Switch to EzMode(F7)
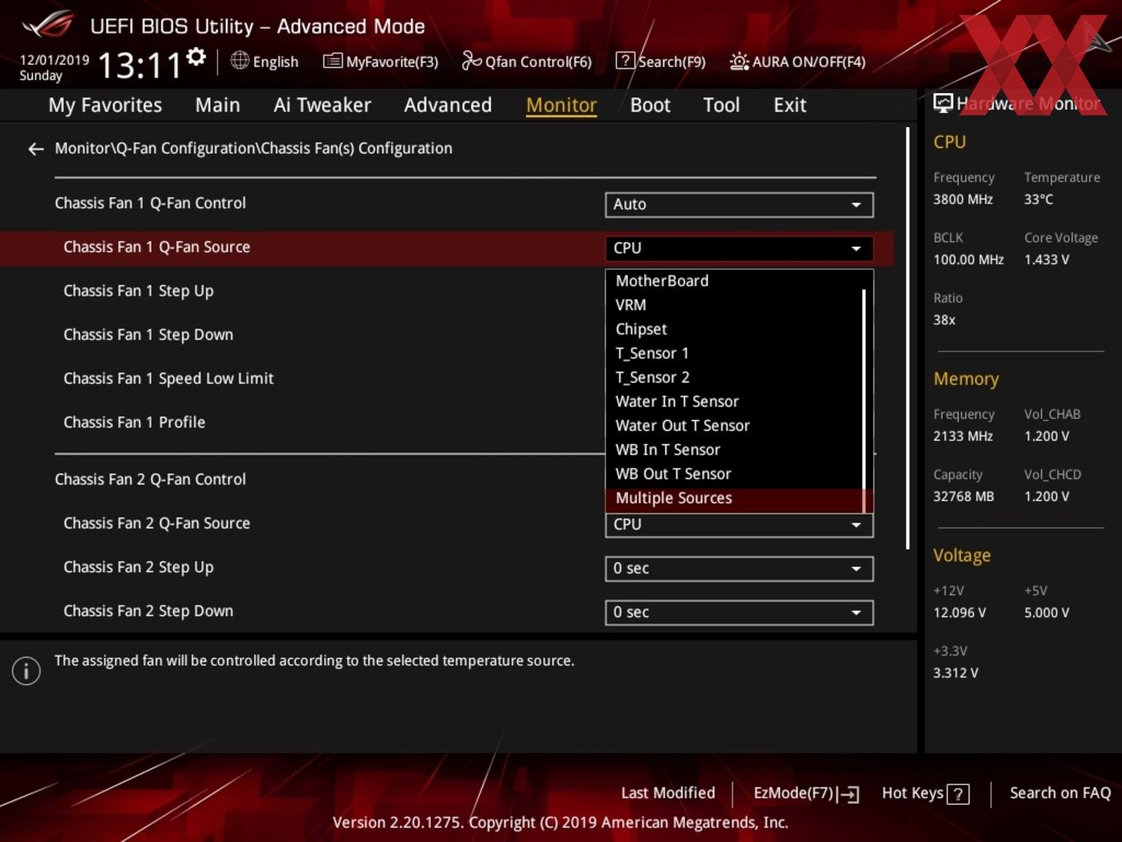Viewport: 1122px width, 842px height. [x=806, y=793]
